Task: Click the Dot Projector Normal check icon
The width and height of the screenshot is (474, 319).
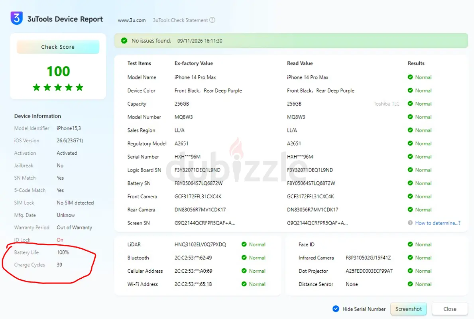Action: (410, 271)
